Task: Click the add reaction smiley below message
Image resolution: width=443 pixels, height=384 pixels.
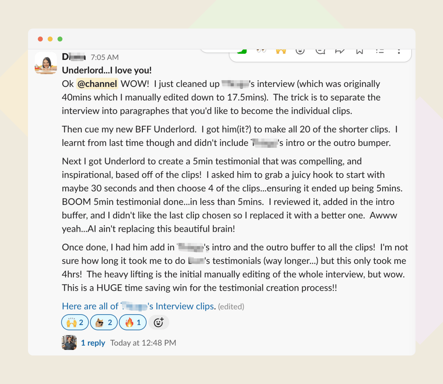Action: coord(158,322)
